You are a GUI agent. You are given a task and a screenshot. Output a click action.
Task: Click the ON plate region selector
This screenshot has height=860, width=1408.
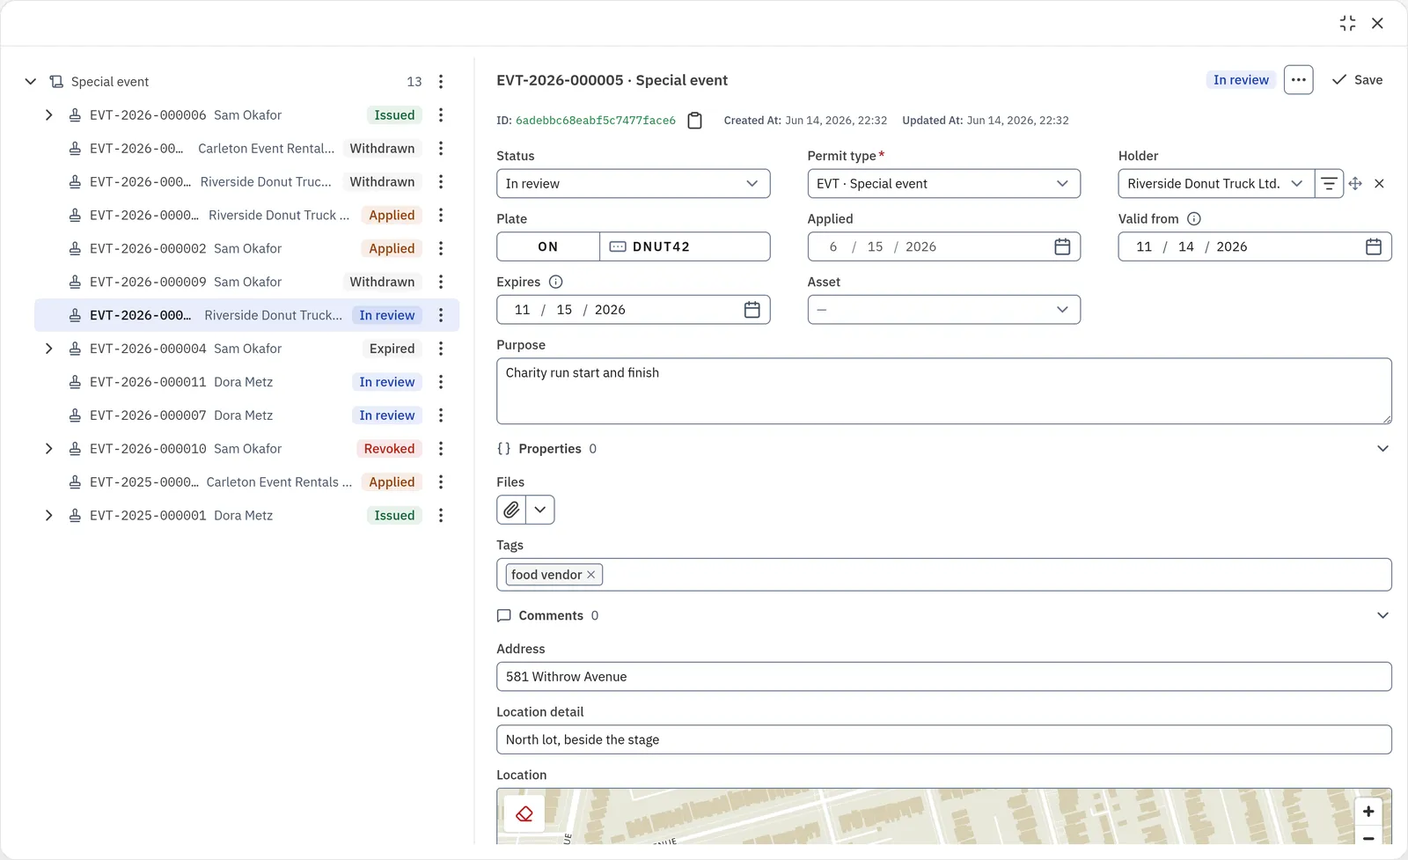tap(548, 247)
